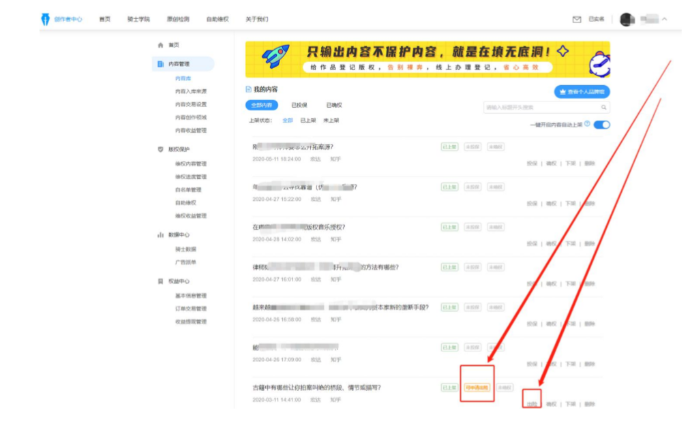Click the title search input field

541,107
